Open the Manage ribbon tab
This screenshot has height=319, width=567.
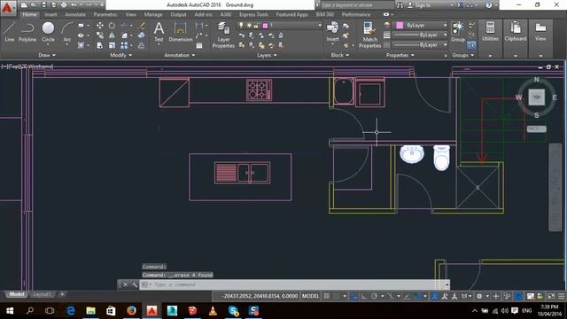(153, 14)
